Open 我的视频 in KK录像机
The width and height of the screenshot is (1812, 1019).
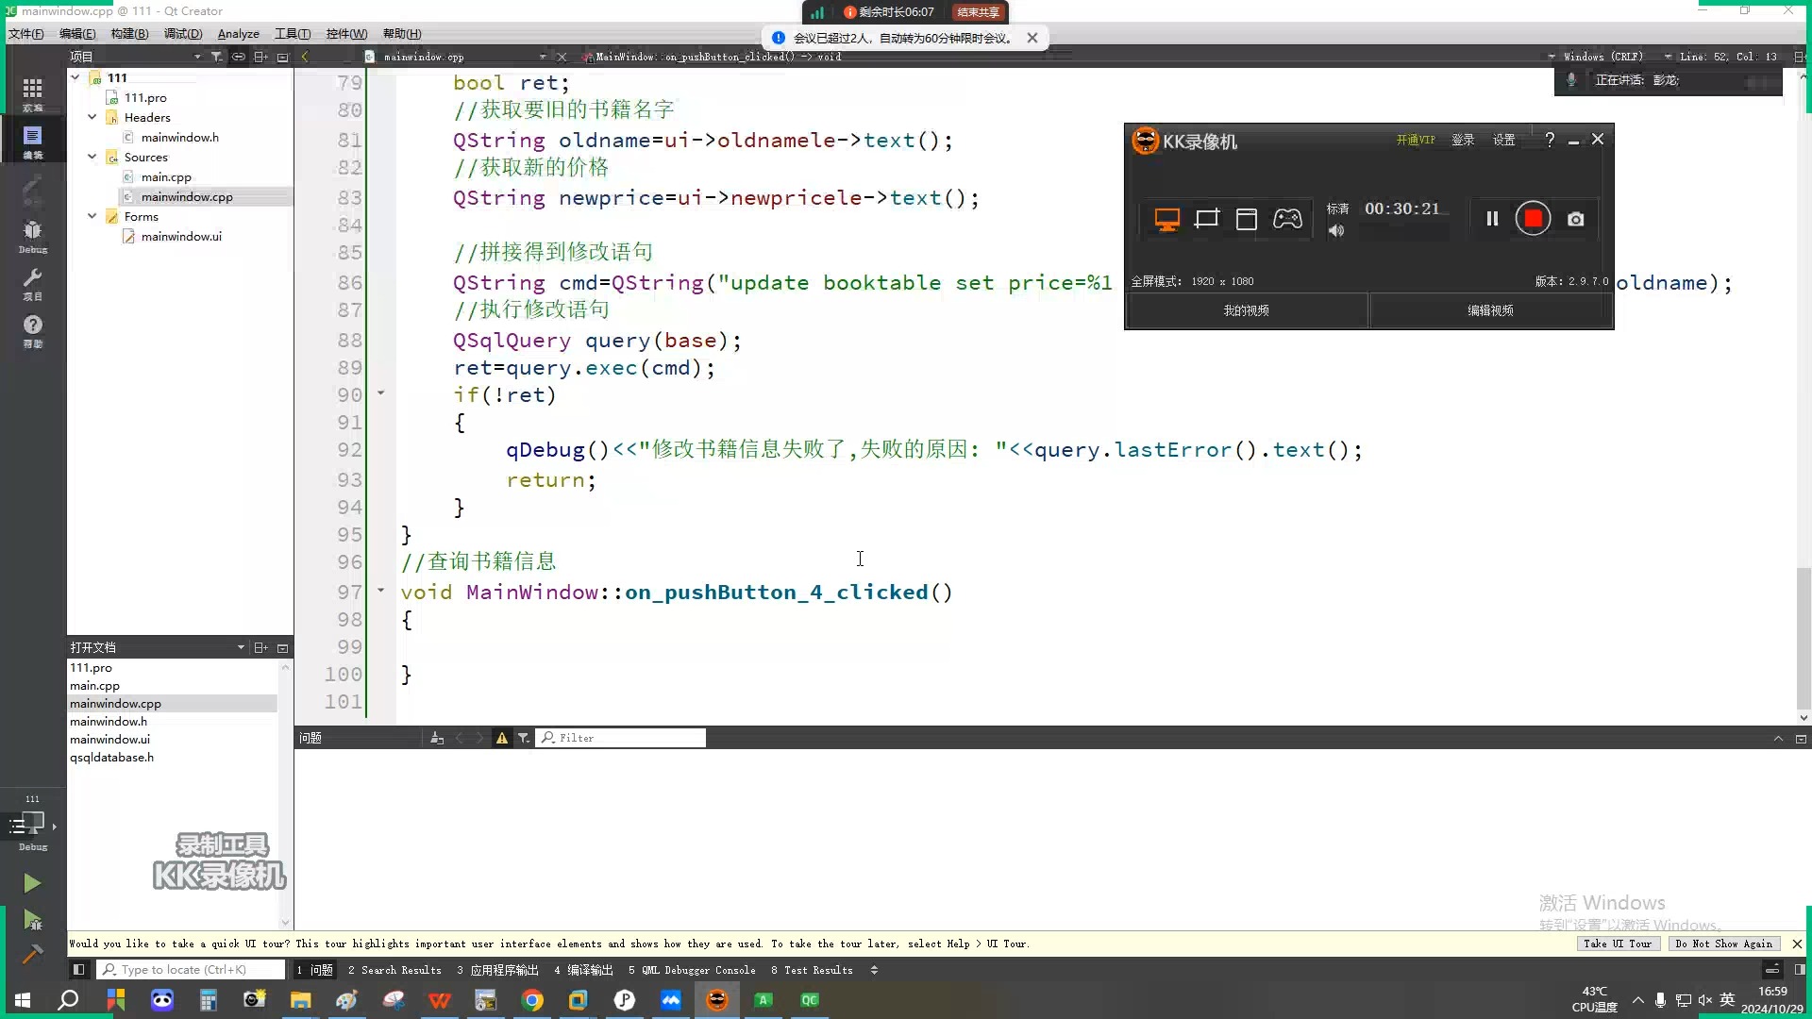click(x=1246, y=309)
